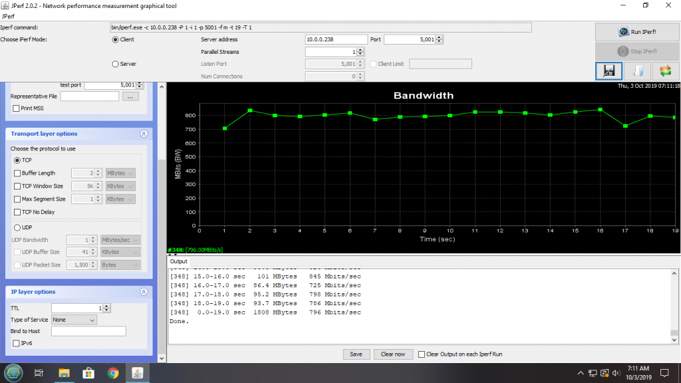Click the left options panel scrollbar thumb
681x383 pixels.
point(162,256)
